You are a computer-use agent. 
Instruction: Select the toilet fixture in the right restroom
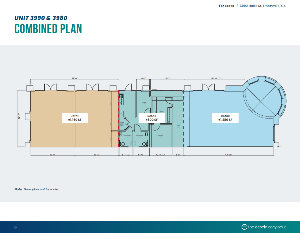[x=144, y=143]
